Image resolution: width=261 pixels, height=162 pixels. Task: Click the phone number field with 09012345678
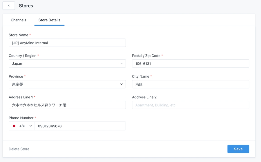click(80, 126)
